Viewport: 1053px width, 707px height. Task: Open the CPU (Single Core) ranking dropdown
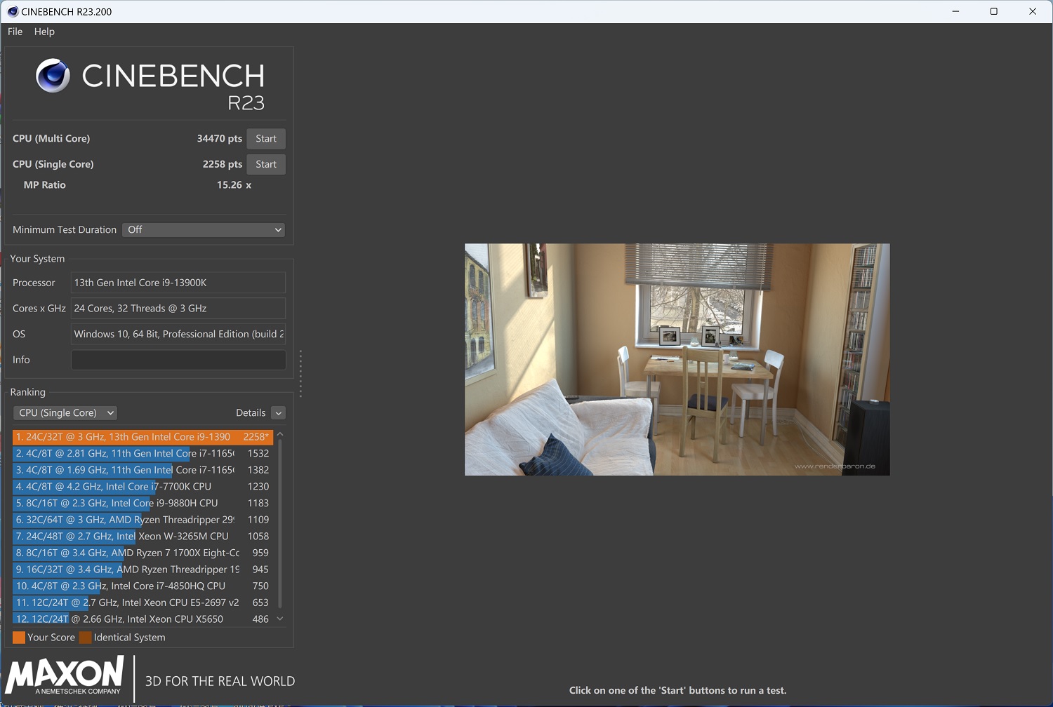click(x=65, y=413)
